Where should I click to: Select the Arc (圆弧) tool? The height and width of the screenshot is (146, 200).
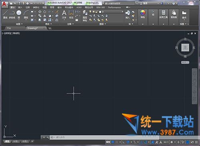(x=26, y=14)
